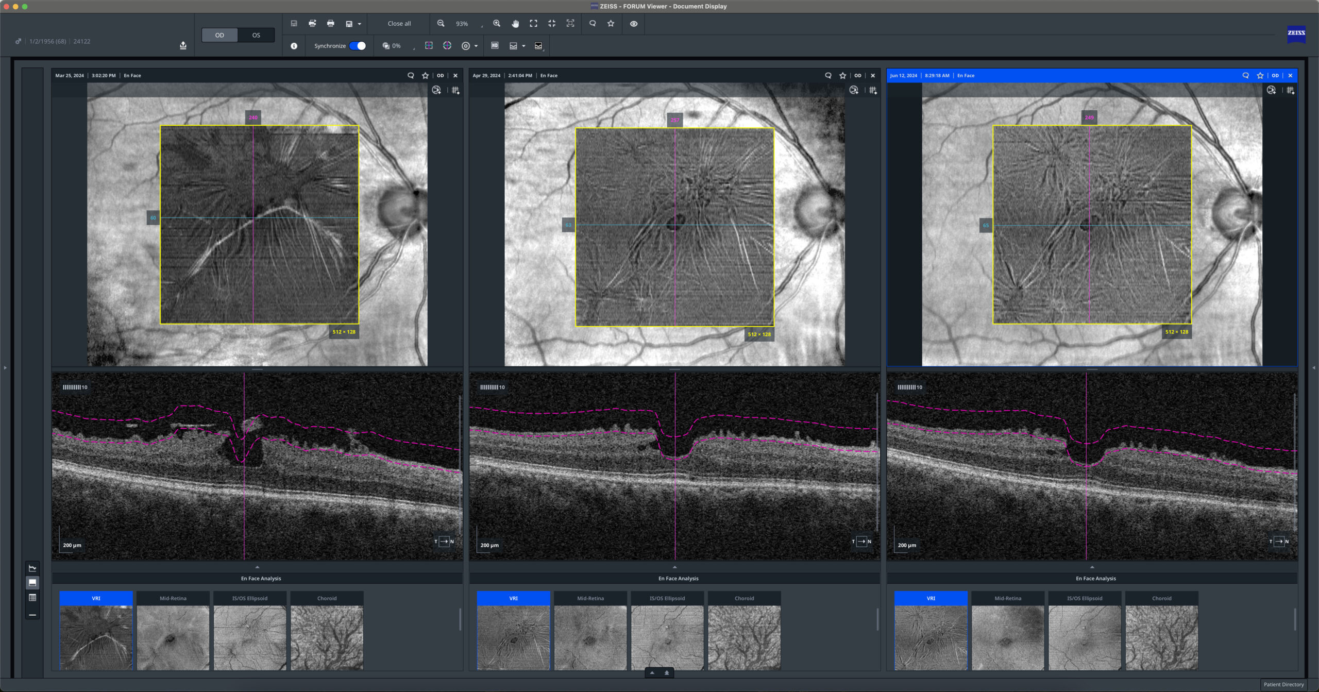Viewport: 1319px width, 692px height.
Task: Click the grid add icon on Mar 25 image
Action: pyautogui.click(x=455, y=90)
